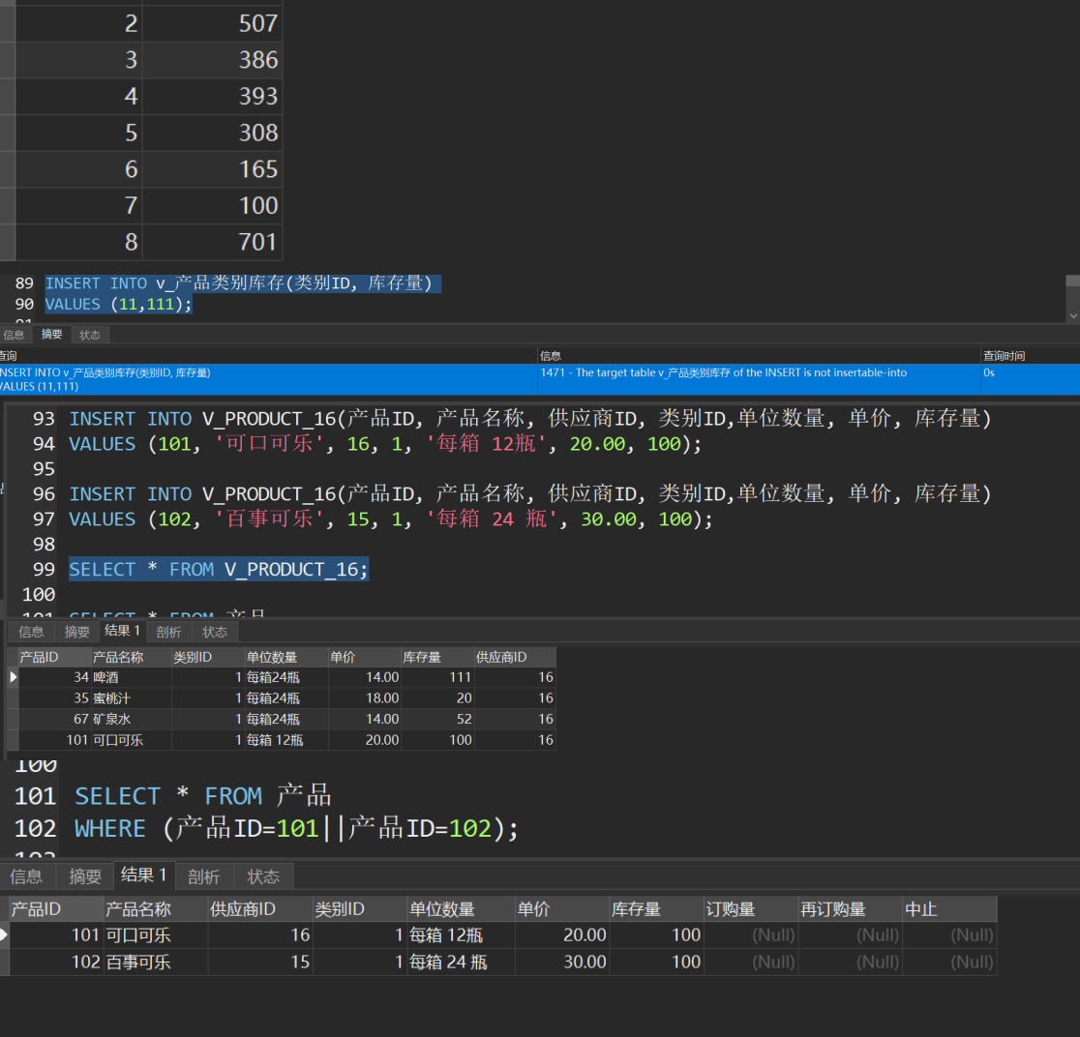The height and width of the screenshot is (1037, 1080).
Task: Click '每箱 24 瓶' cell in result row 102
Action: pyautogui.click(x=461, y=962)
